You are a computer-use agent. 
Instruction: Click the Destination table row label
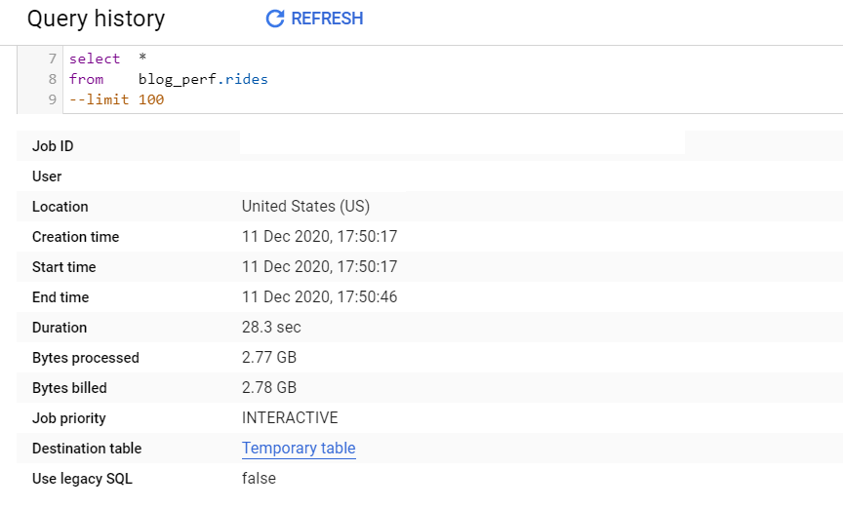87,449
